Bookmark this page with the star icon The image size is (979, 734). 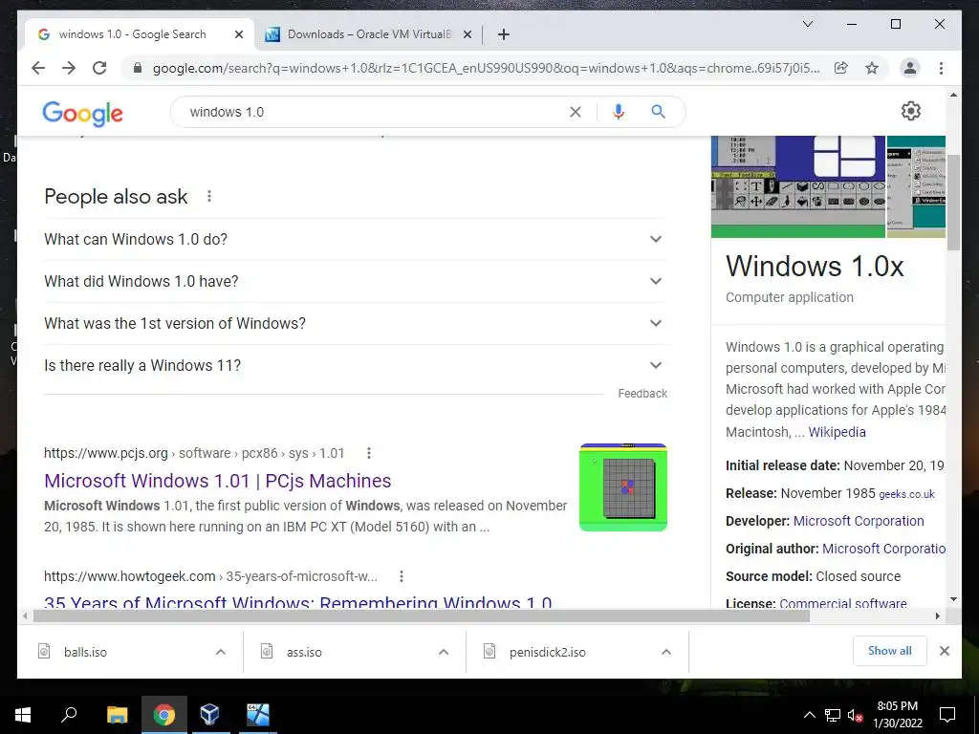point(872,68)
